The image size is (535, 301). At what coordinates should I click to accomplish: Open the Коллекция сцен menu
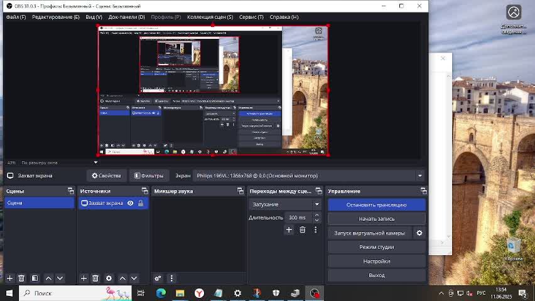click(x=210, y=17)
